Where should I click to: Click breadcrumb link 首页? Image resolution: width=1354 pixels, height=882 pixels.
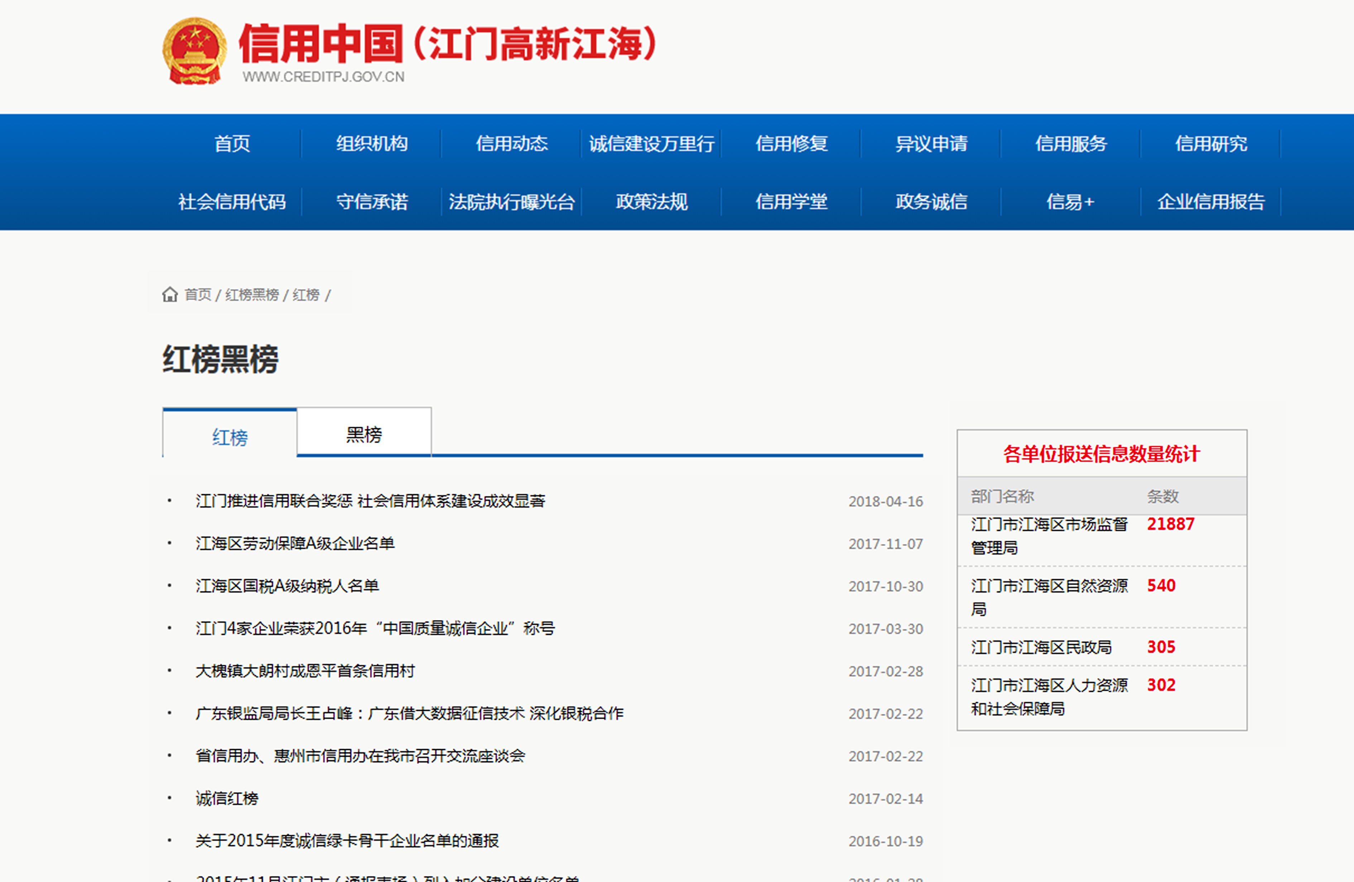tap(198, 294)
